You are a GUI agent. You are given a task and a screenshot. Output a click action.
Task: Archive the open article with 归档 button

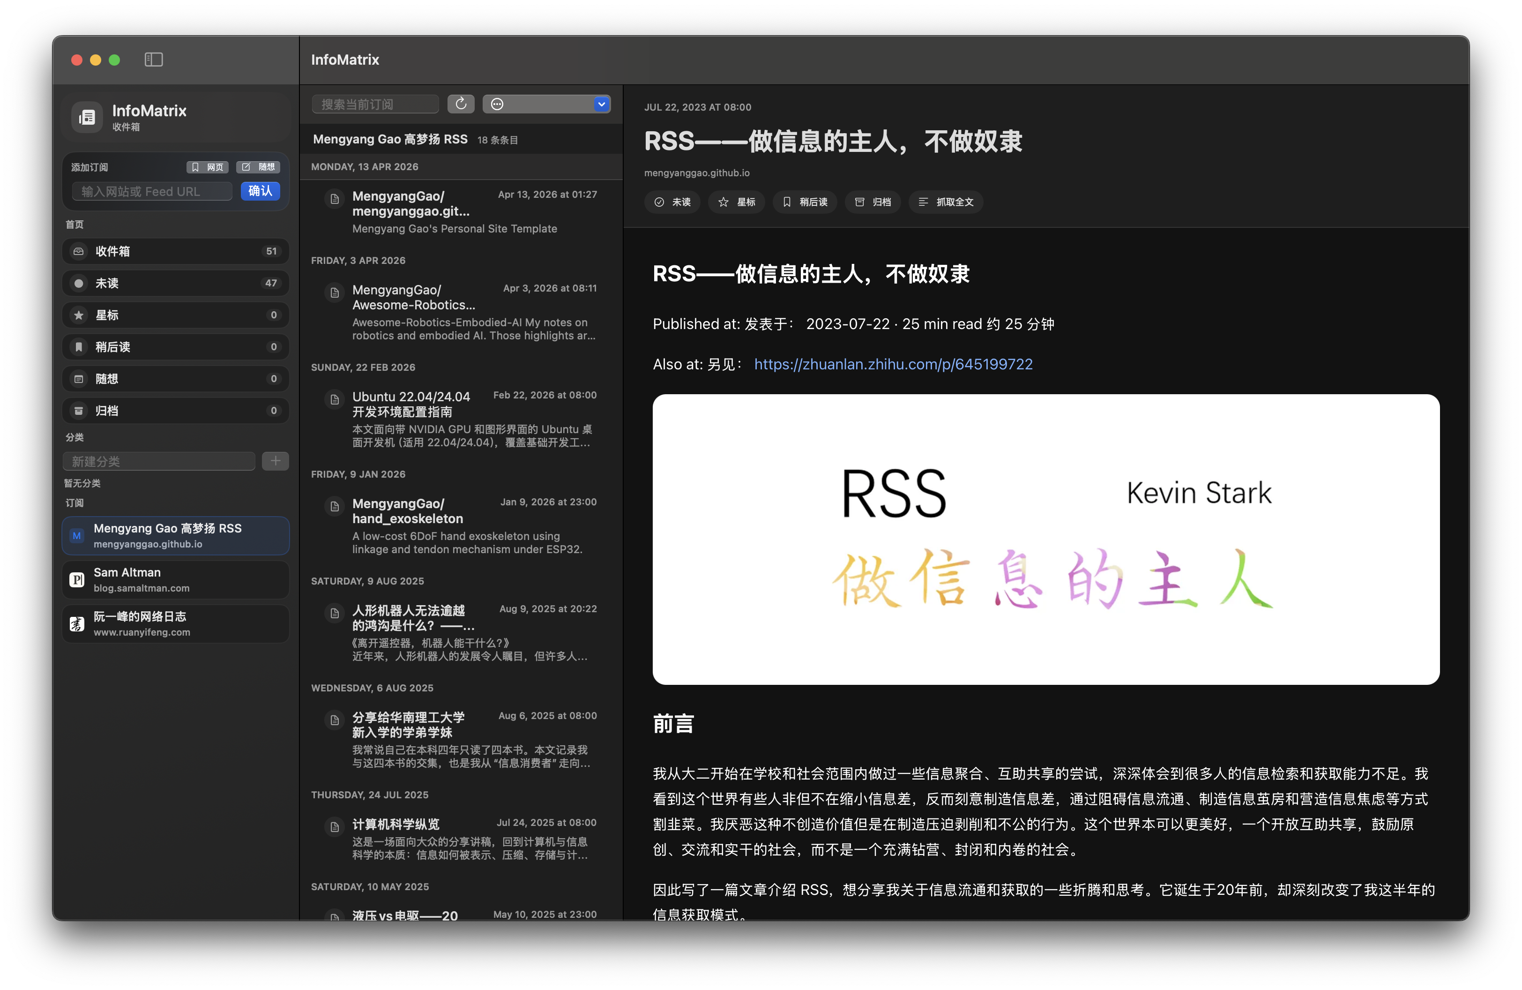pos(873,202)
